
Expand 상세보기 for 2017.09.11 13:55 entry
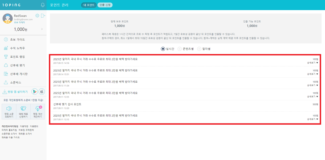point(312,97)
